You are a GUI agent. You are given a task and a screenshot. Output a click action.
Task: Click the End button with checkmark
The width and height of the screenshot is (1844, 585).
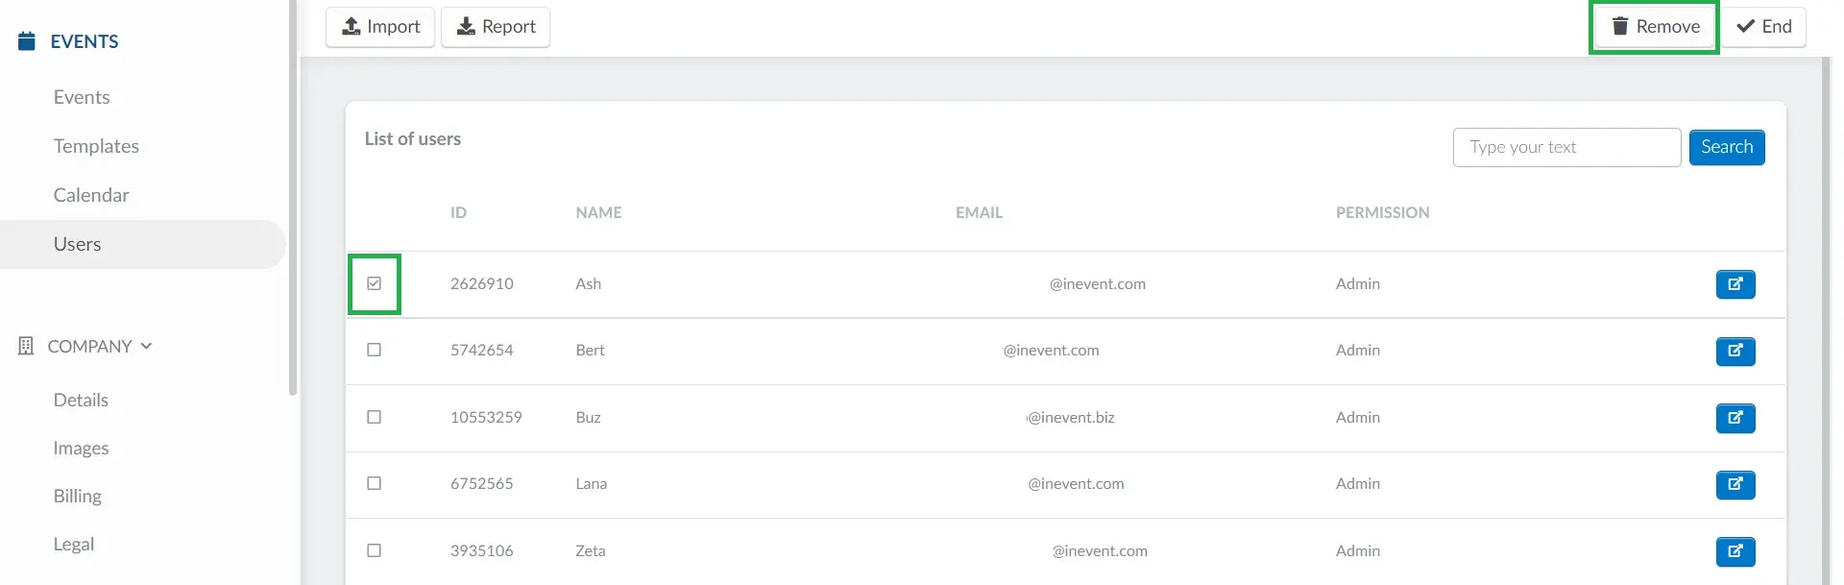click(1763, 27)
